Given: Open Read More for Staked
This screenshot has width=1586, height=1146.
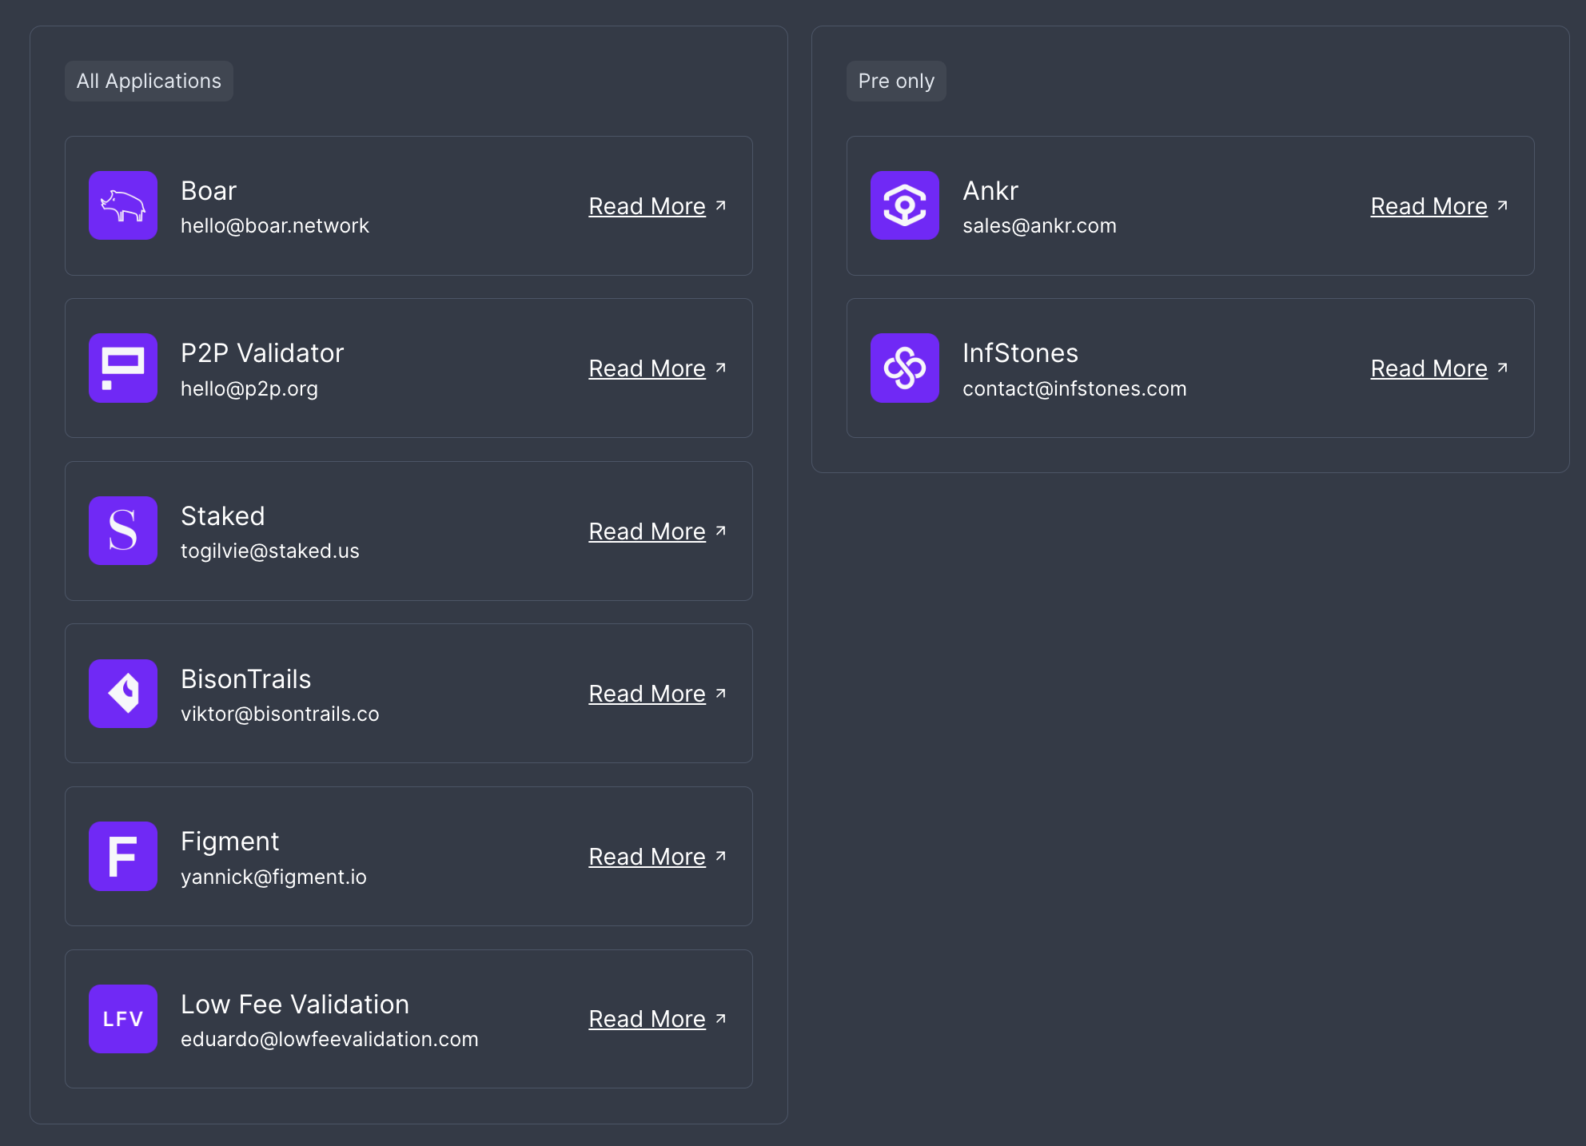Looking at the screenshot, I should (x=647, y=531).
